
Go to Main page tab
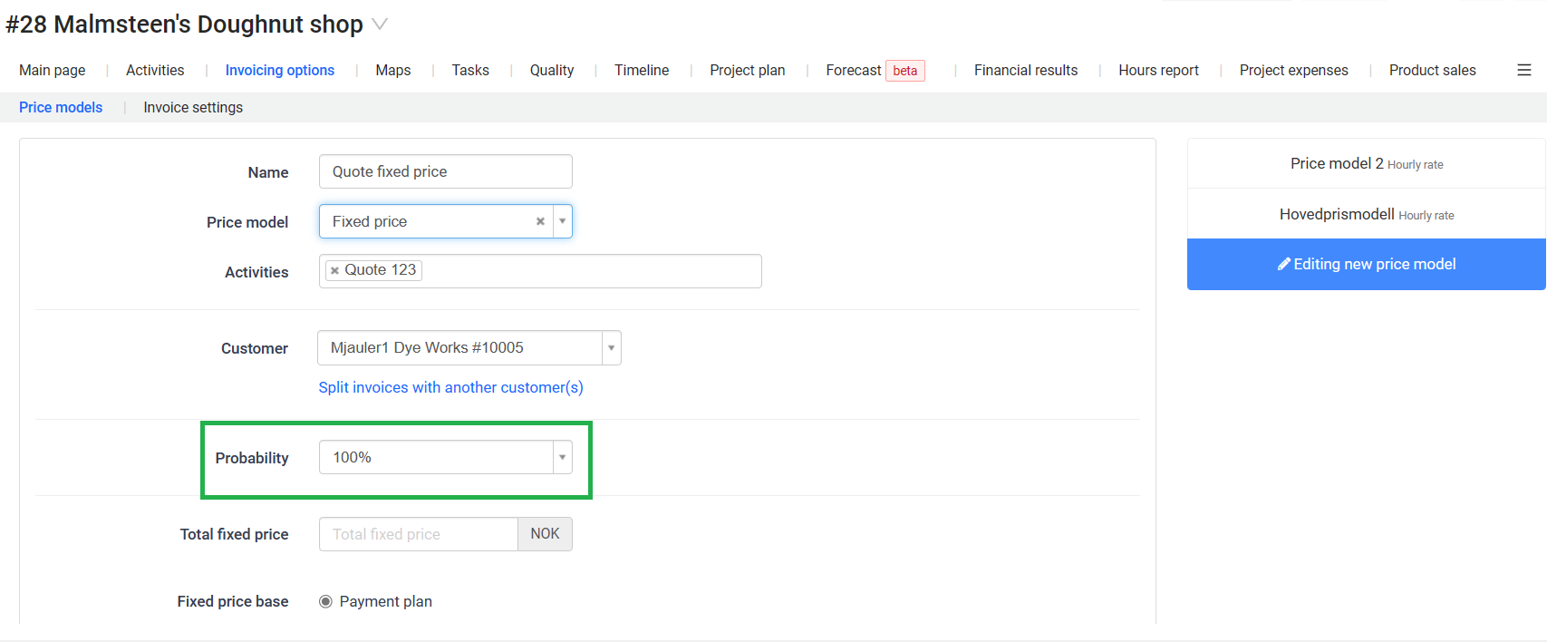53,70
